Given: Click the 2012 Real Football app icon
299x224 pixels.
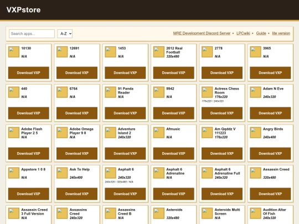Looking at the screenshot, I should (159, 52).
